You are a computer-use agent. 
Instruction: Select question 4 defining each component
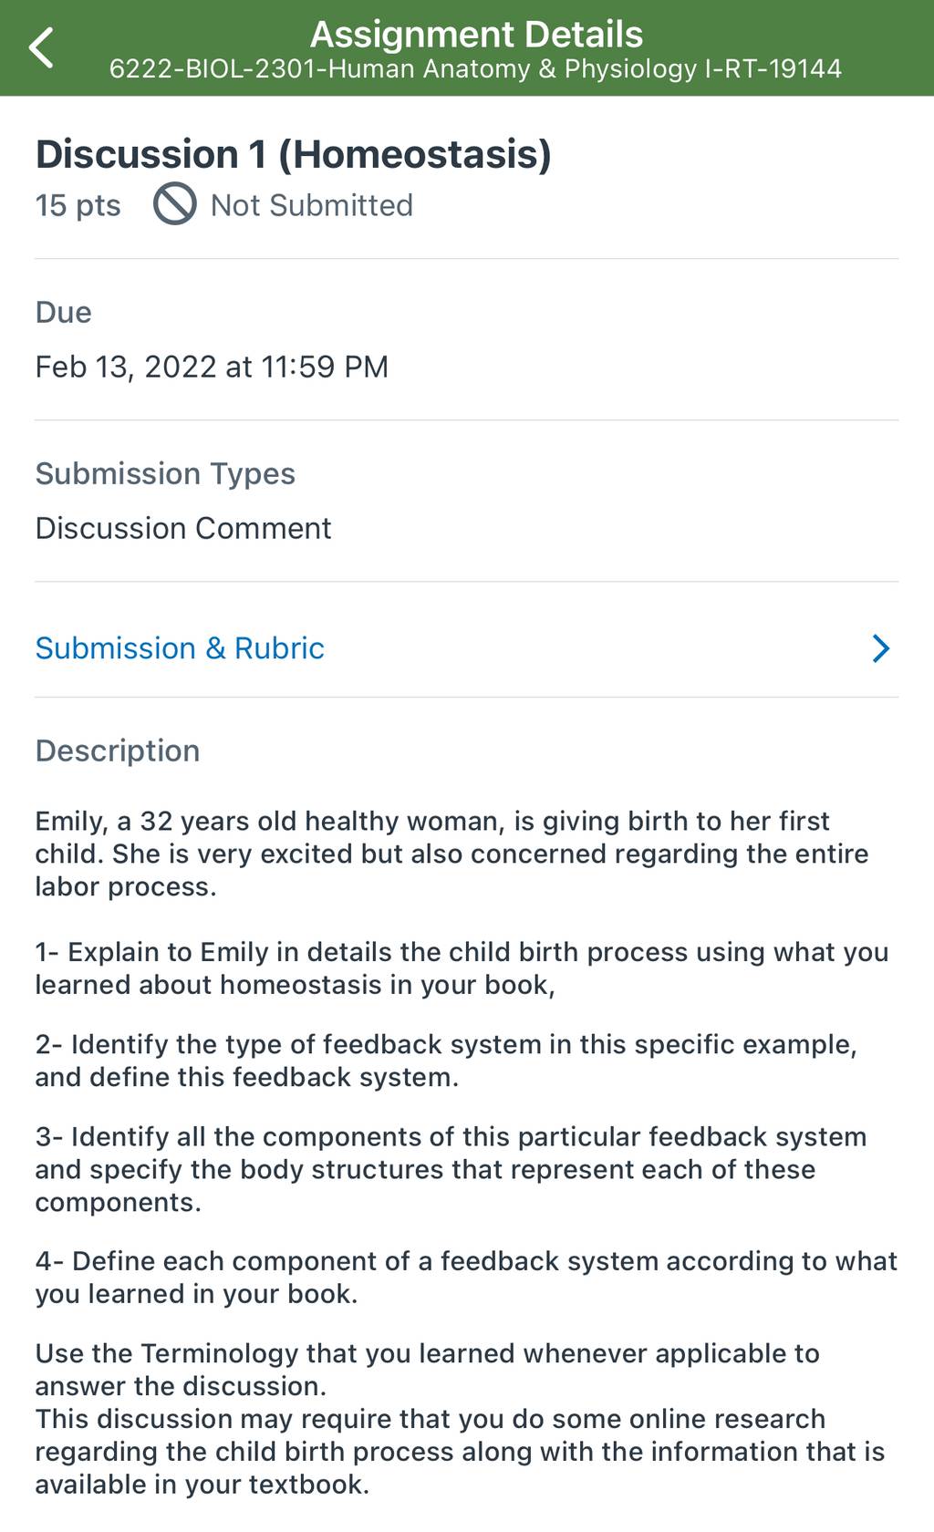[467, 1278]
